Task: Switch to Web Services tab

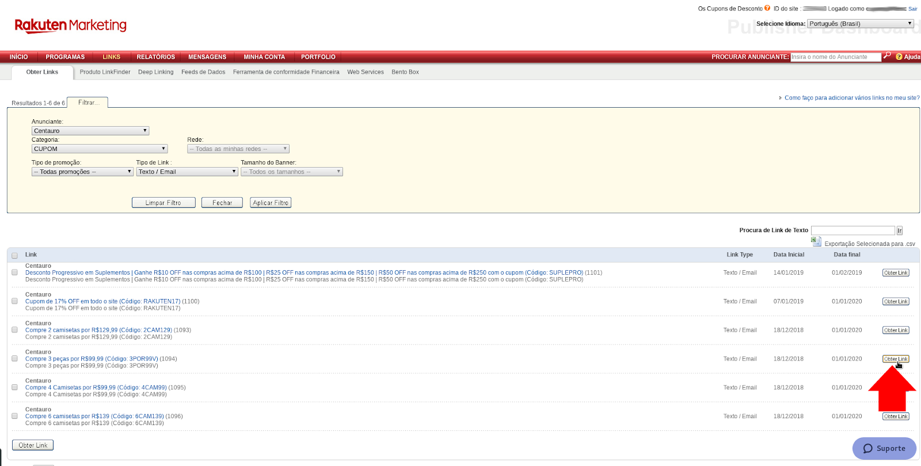Action: coord(366,72)
